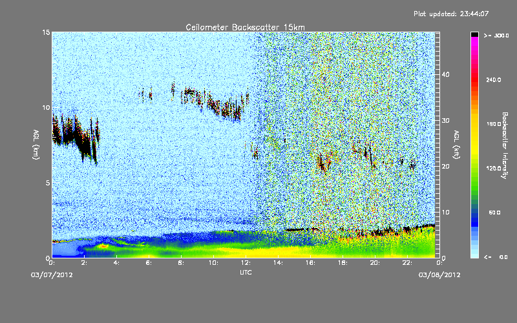The image size is (517, 323).
Task: Click the "6:" hour tick label
Action: 149,263
